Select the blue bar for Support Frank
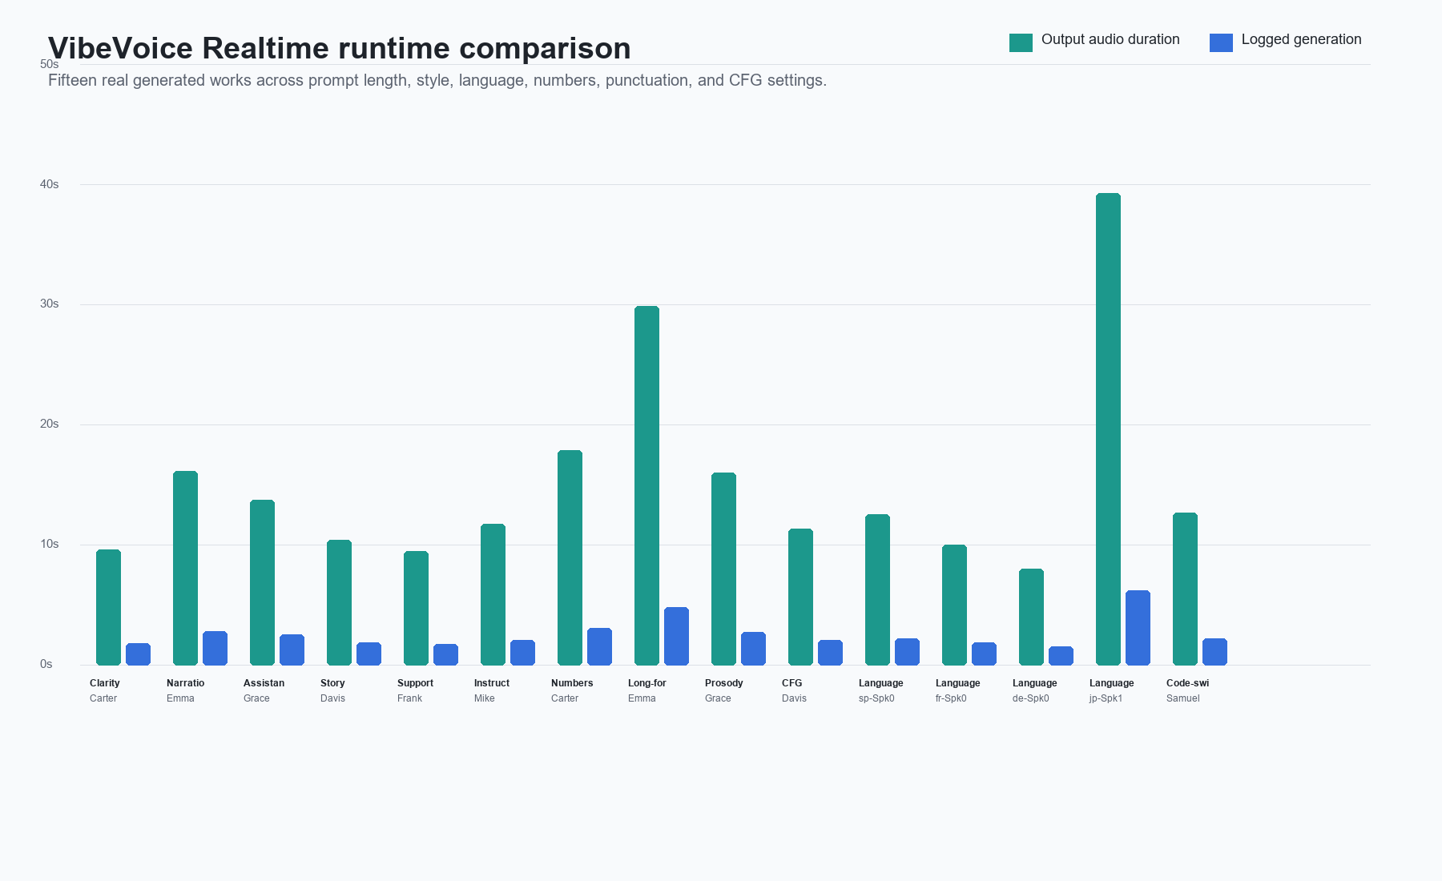 [445, 654]
